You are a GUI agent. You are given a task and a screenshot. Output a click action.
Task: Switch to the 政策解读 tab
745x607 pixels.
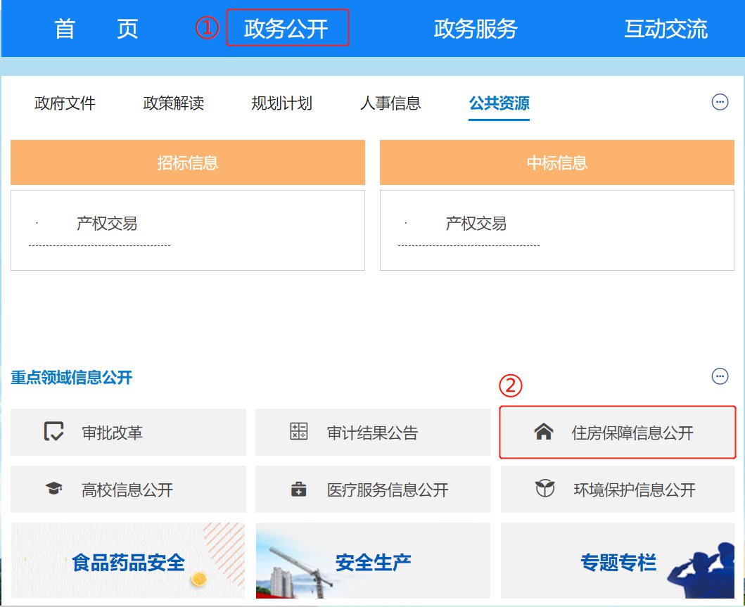pyautogui.click(x=173, y=103)
